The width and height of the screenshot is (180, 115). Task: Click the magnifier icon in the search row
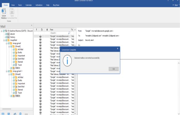[x=69, y=33]
